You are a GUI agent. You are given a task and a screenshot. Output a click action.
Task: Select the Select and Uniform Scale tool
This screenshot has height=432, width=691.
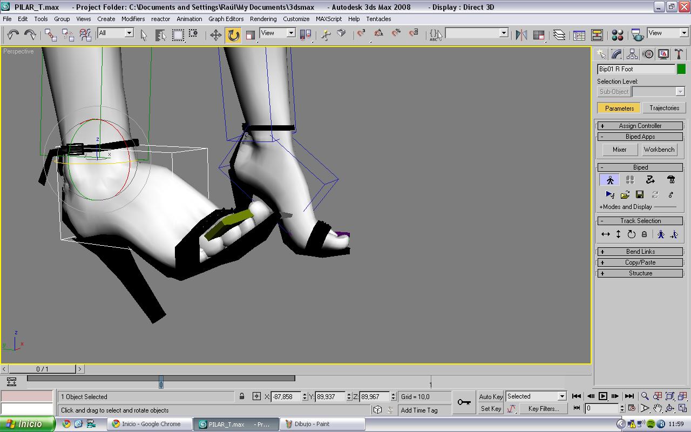click(250, 35)
